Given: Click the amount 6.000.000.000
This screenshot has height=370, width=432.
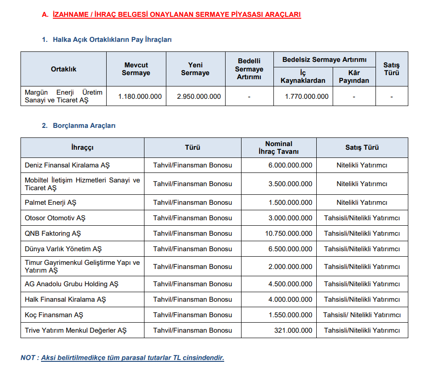Looking at the screenshot, I should point(290,165).
